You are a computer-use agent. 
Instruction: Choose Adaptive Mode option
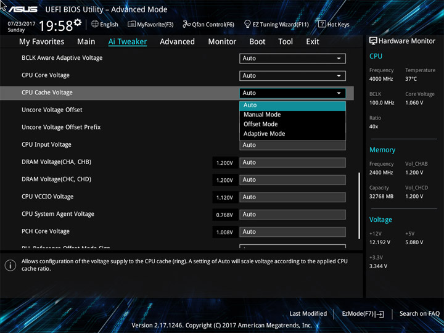[292, 134]
